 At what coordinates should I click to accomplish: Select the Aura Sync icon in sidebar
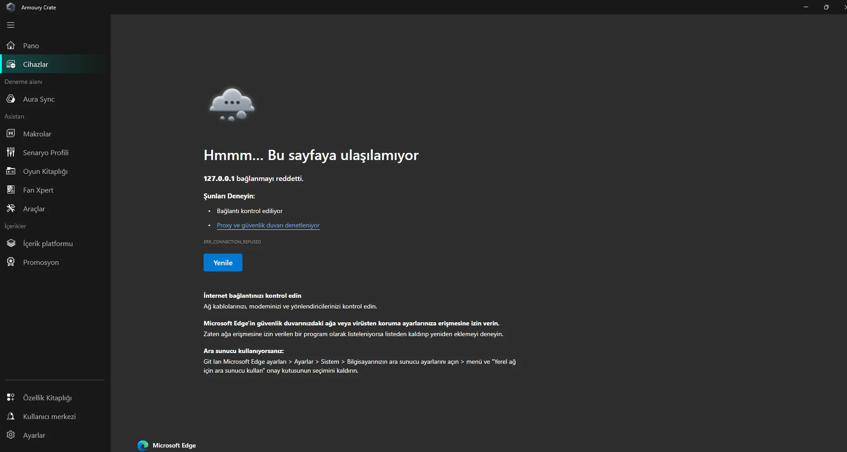[11, 99]
